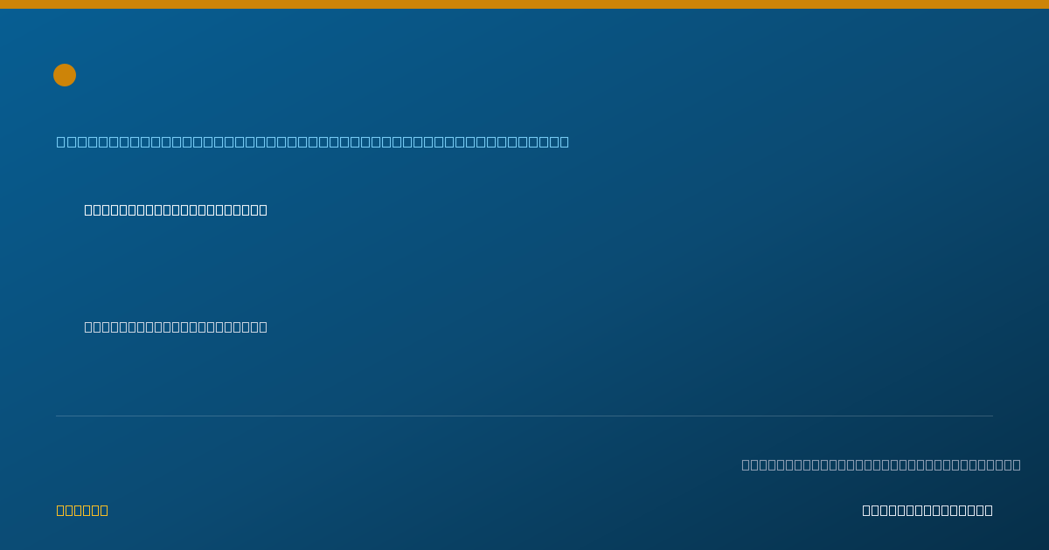Image resolution: width=1049 pixels, height=550 pixels.
Task: Click the second white text line below
Action: pyautogui.click(x=176, y=327)
